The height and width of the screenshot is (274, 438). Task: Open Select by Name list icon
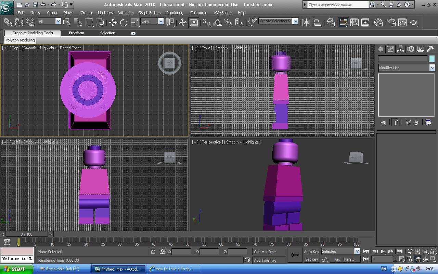[78, 23]
